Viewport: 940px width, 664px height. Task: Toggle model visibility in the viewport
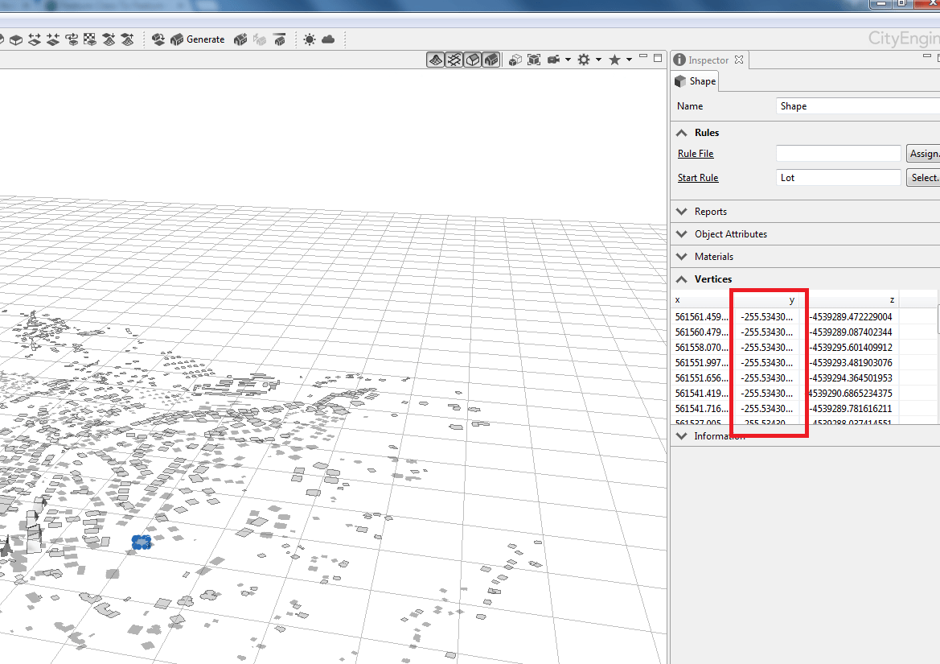click(x=491, y=59)
